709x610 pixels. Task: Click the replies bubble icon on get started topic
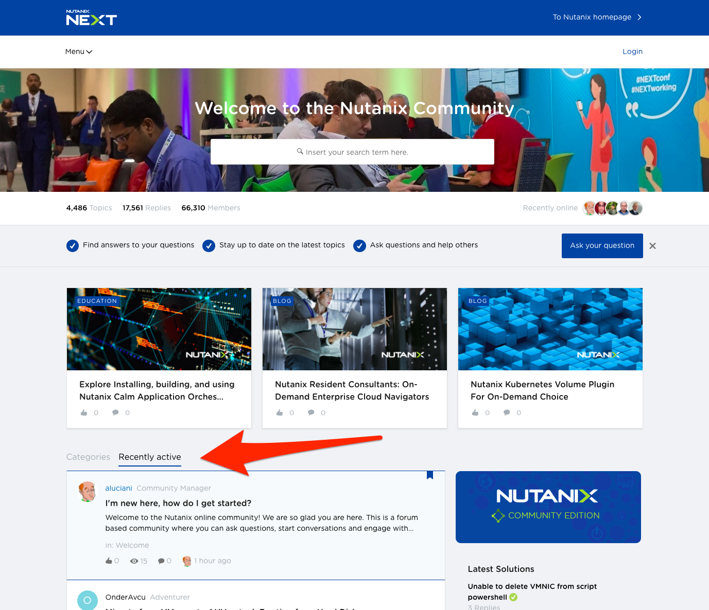tap(161, 561)
